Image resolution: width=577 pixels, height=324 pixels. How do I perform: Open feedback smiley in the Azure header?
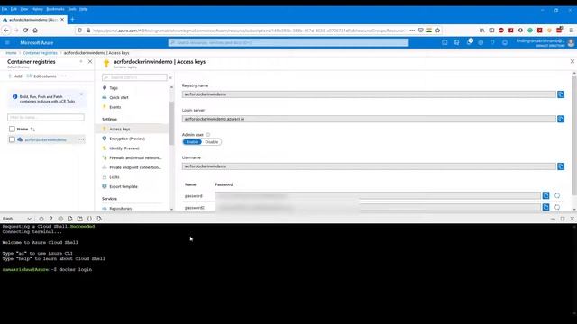coord(505,43)
